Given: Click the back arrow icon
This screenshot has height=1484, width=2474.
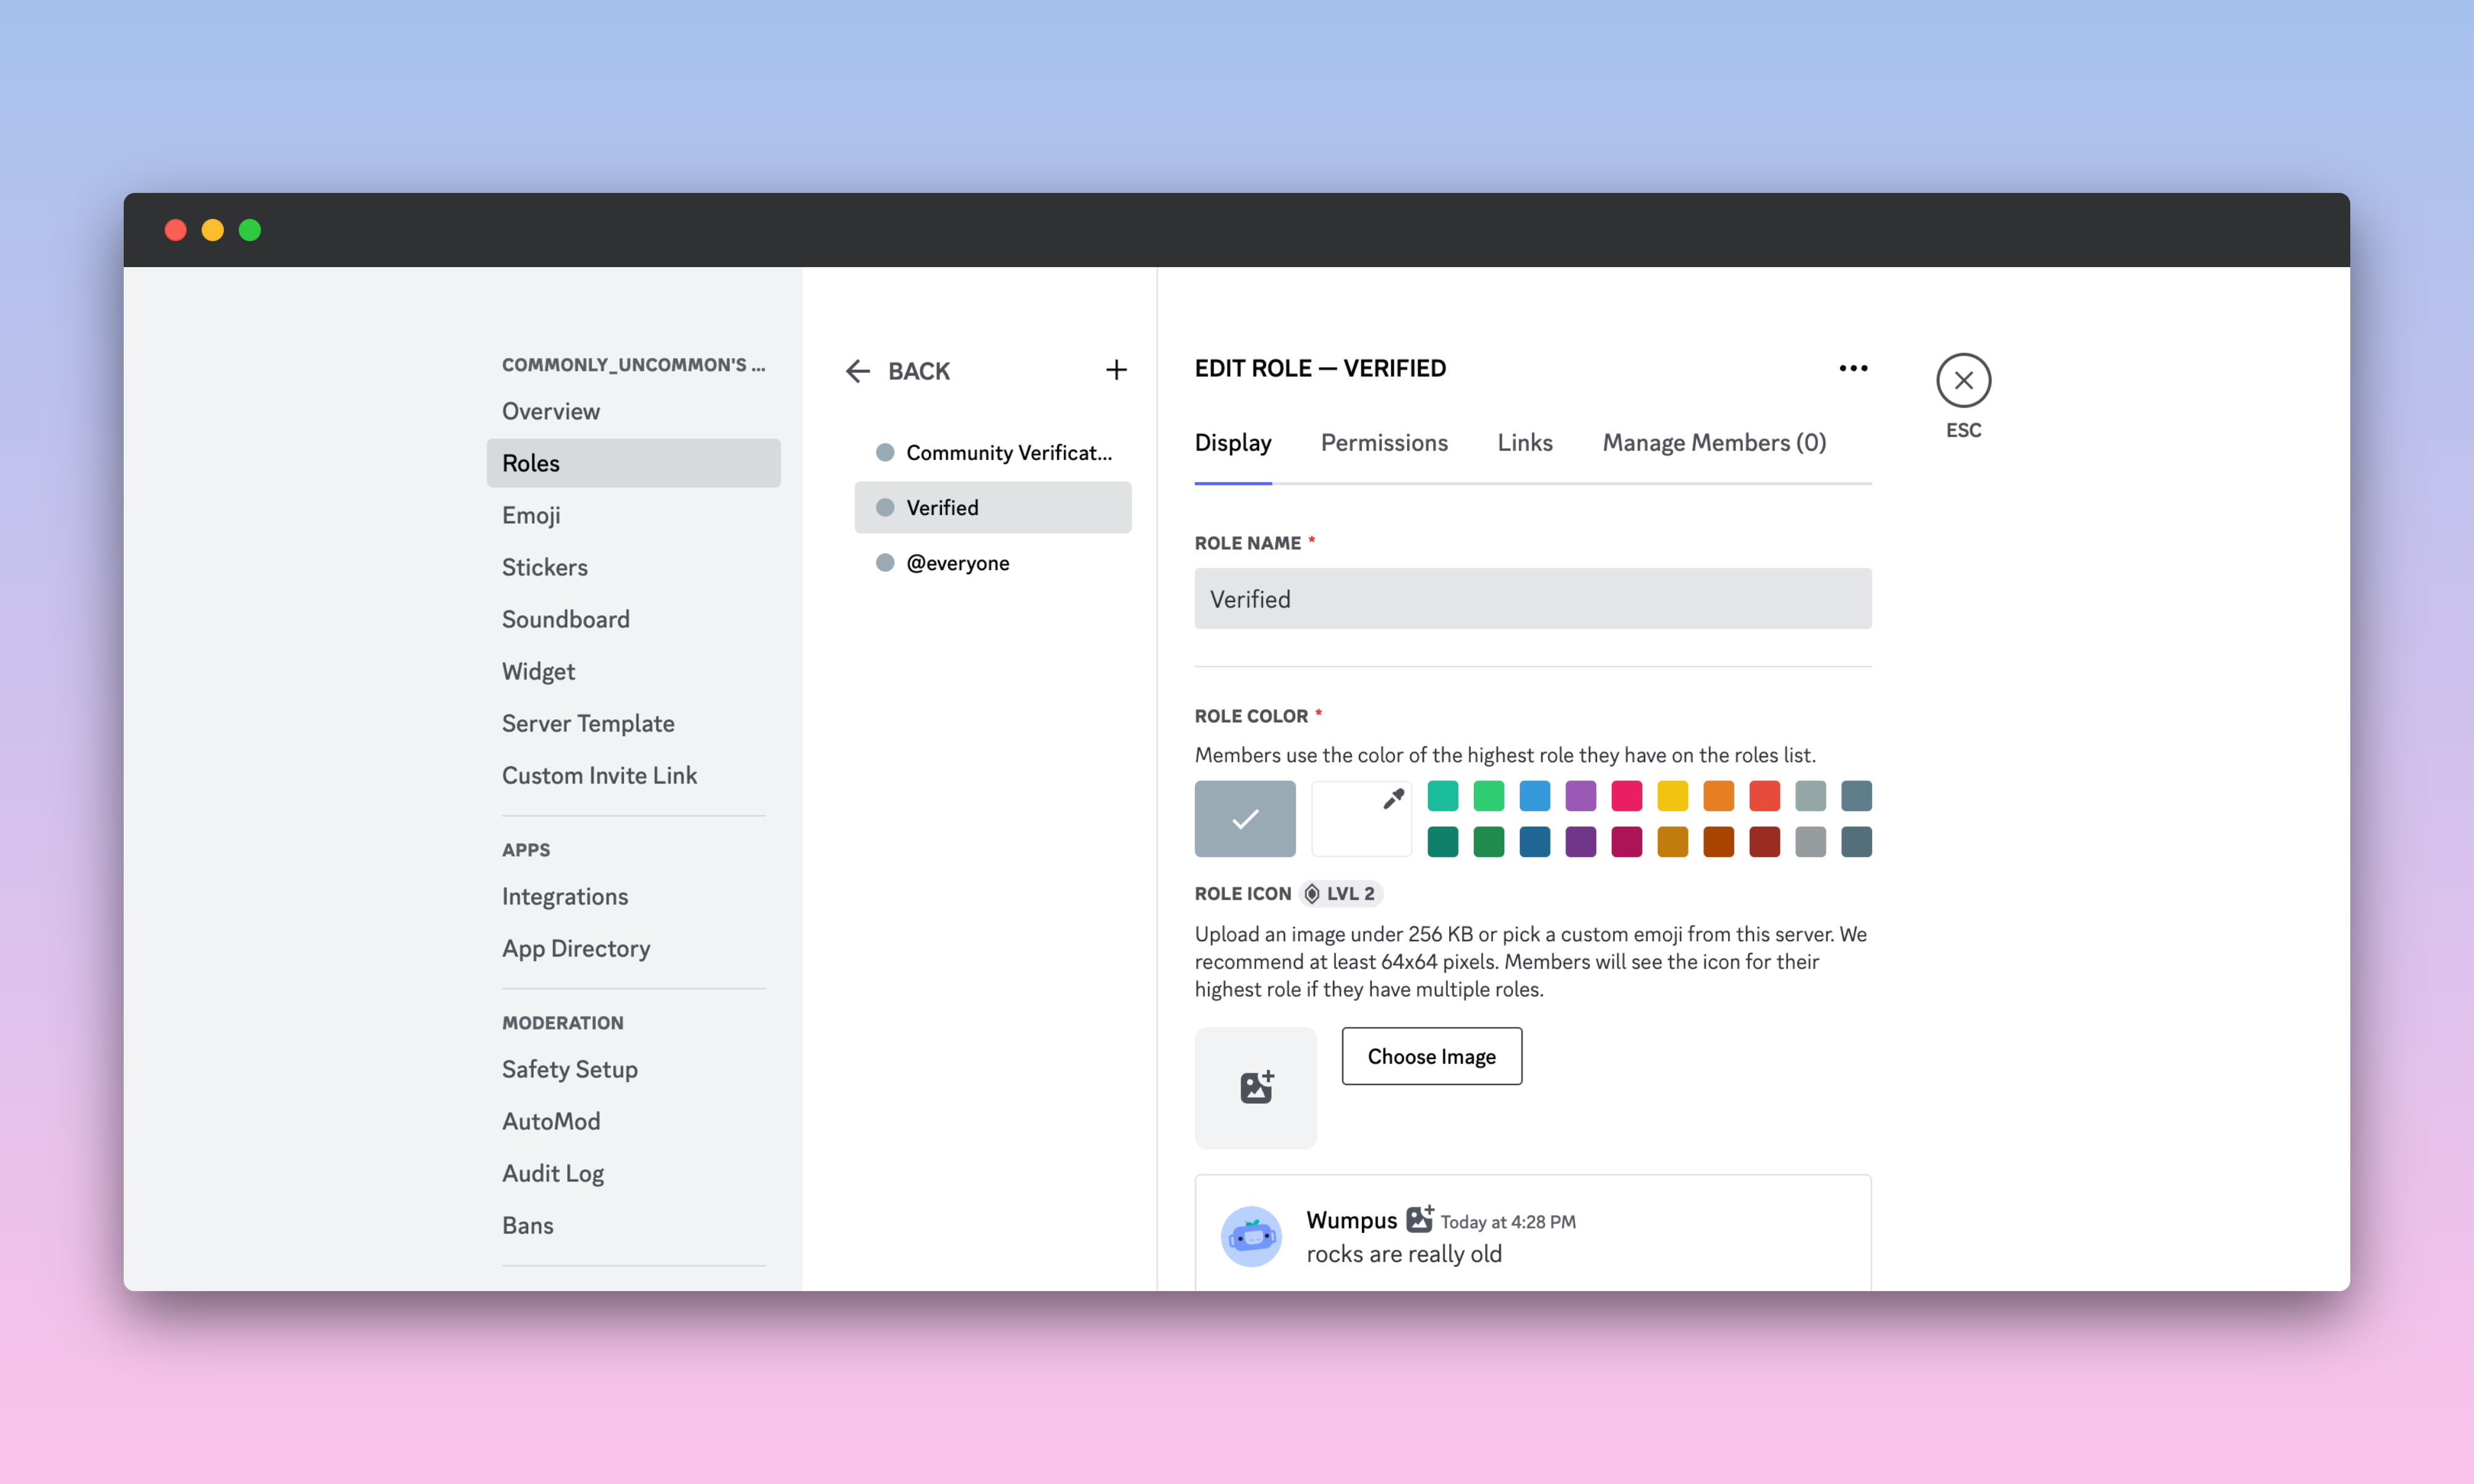Looking at the screenshot, I should (x=857, y=371).
